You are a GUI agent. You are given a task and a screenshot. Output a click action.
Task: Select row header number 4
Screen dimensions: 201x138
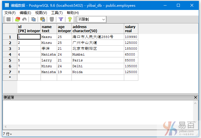coord(10,54)
